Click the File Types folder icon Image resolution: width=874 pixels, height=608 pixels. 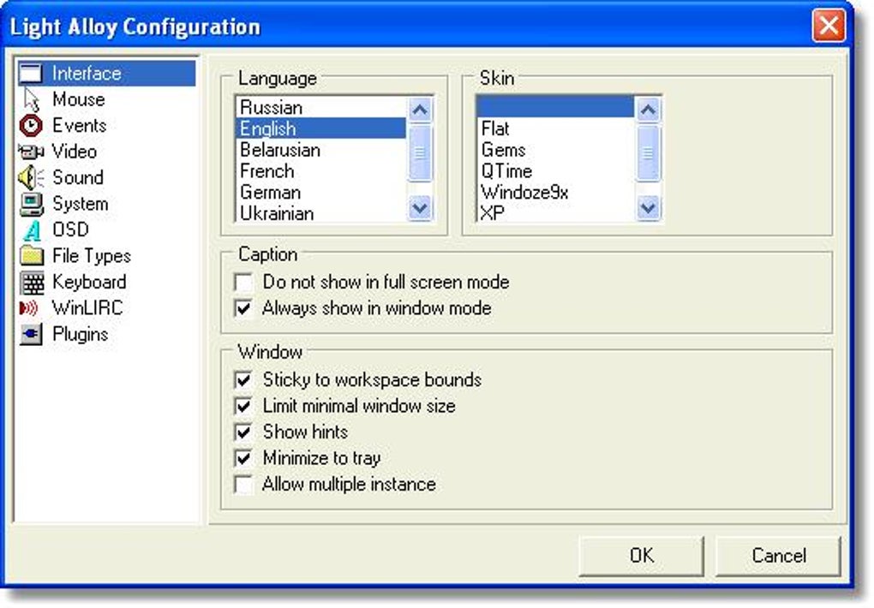point(32,256)
